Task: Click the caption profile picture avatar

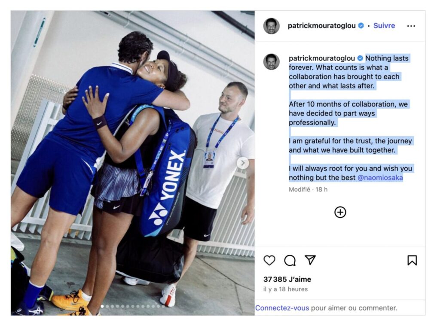Action: [272, 61]
